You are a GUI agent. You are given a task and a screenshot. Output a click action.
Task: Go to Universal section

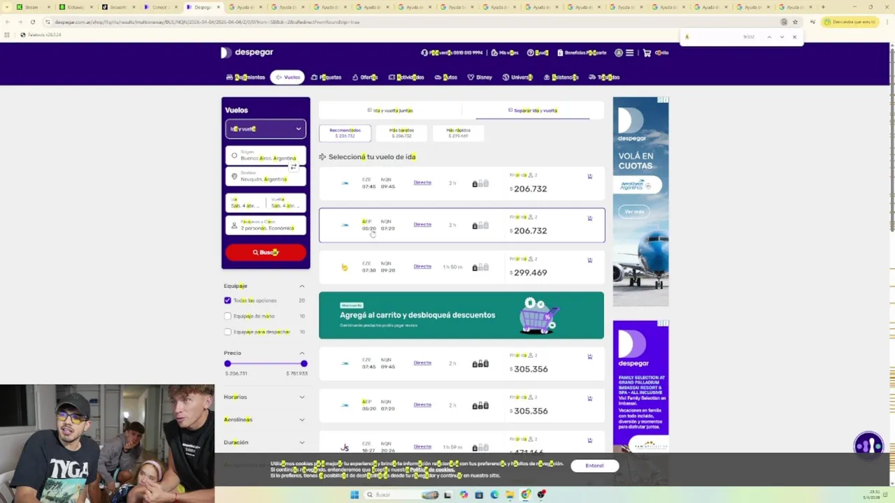517,78
